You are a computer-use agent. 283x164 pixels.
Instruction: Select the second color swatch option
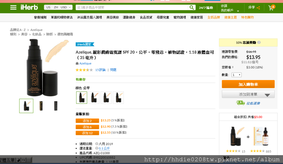94,97
